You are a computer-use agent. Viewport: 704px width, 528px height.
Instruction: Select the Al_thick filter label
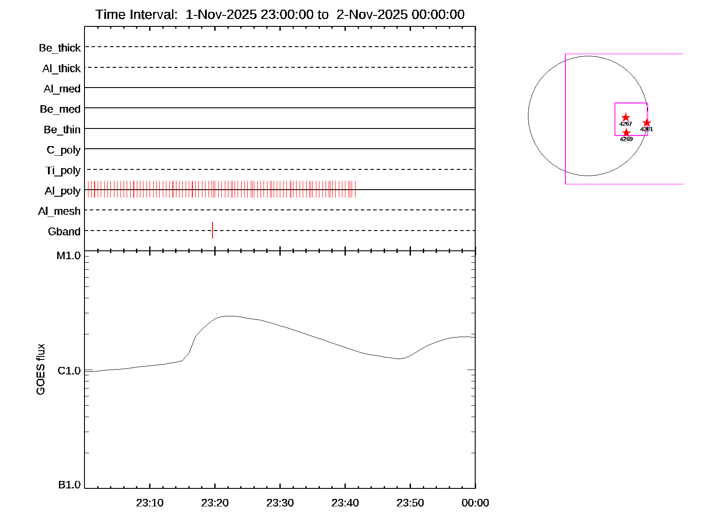click(62, 69)
